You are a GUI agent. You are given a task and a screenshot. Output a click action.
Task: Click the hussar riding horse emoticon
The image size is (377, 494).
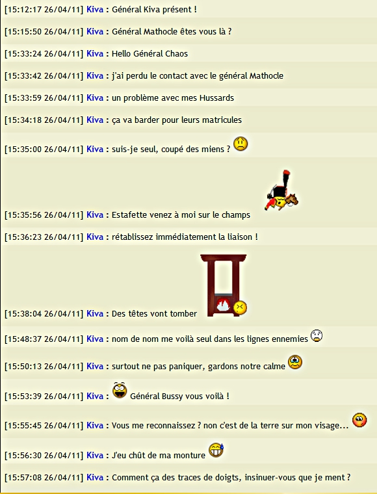[281, 190]
